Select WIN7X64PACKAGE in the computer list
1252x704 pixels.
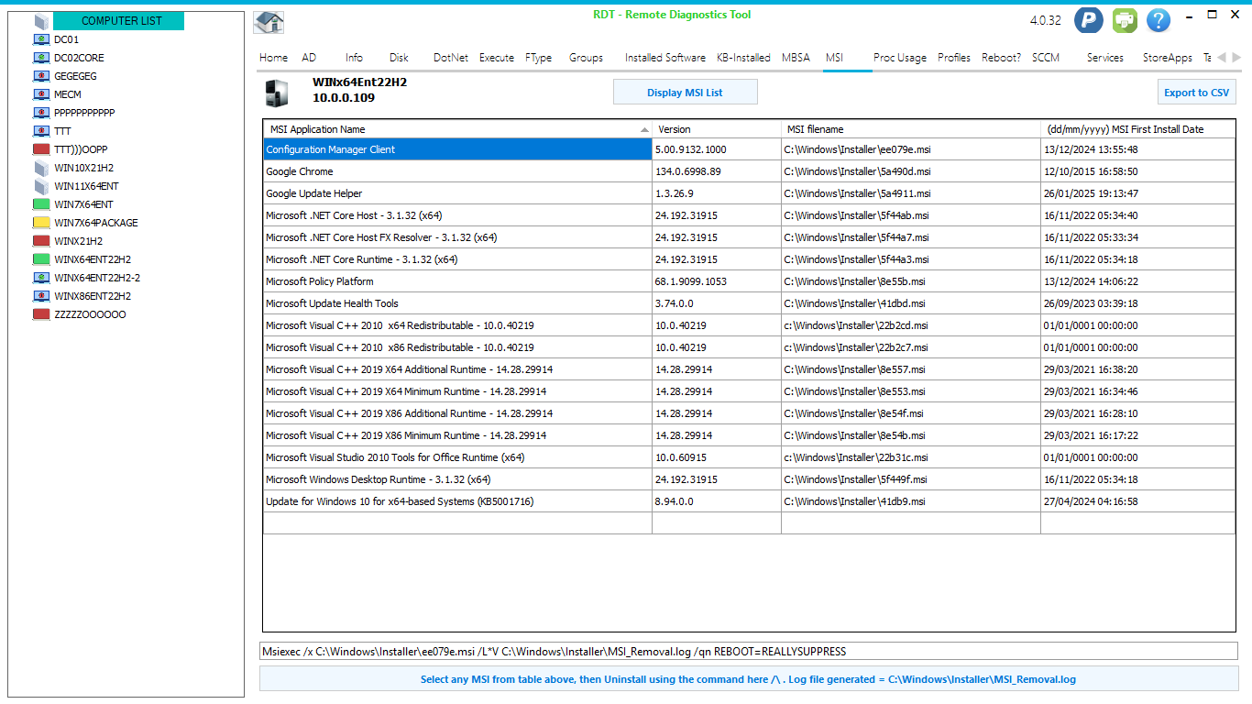pyautogui.click(x=96, y=223)
